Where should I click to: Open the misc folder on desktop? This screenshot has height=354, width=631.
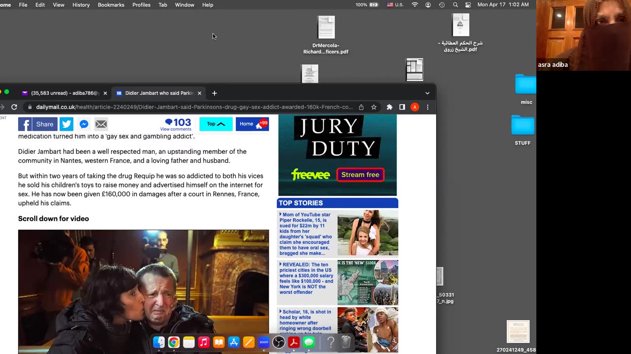(x=526, y=89)
